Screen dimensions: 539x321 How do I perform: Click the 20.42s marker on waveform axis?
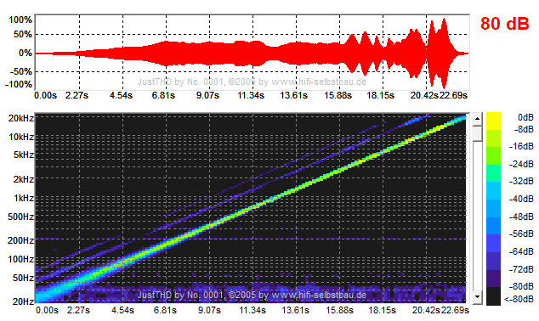(x=424, y=95)
